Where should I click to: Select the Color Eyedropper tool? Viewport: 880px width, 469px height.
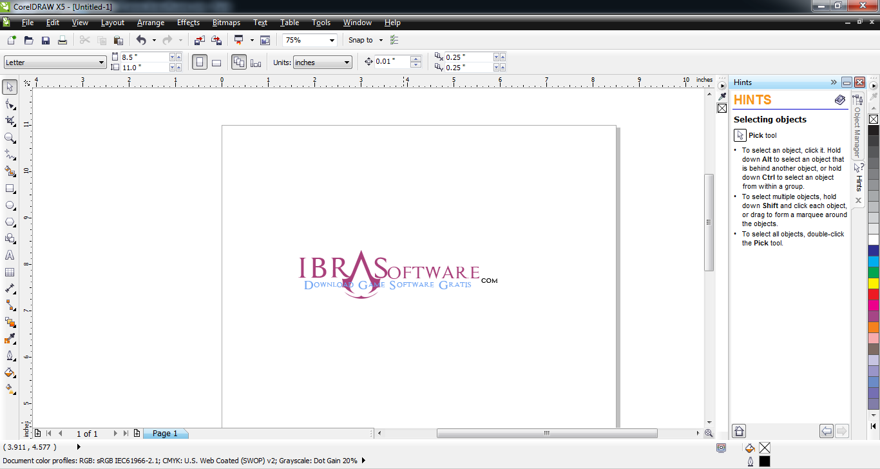click(10, 339)
